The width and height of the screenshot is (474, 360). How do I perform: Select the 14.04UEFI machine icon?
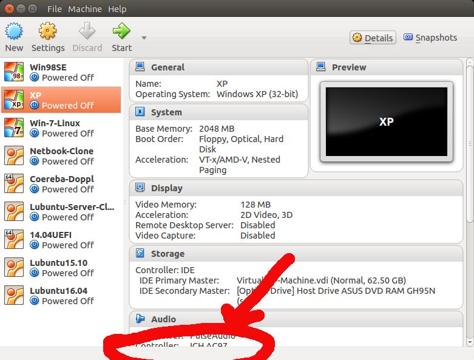tap(14, 239)
